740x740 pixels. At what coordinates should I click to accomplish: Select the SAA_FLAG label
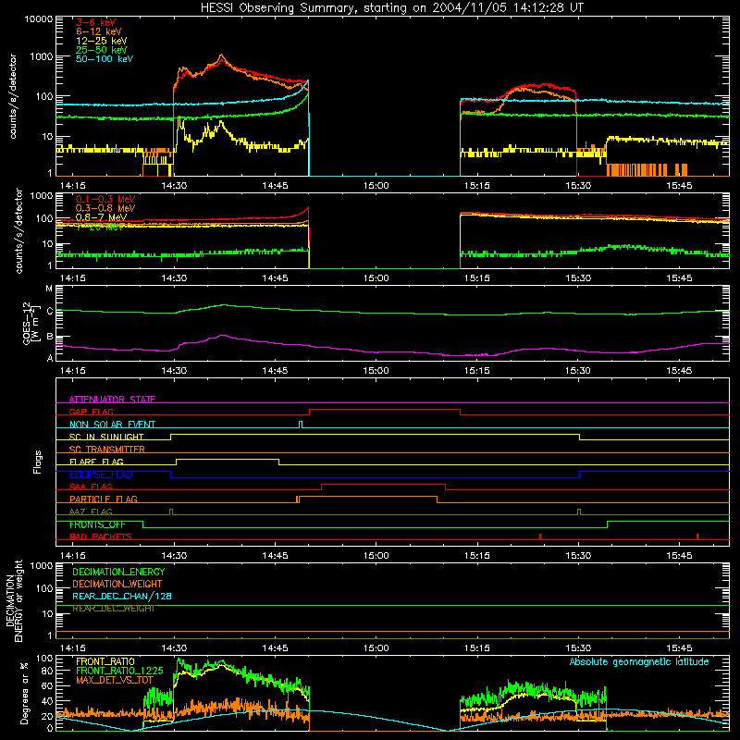click(91, 487)
